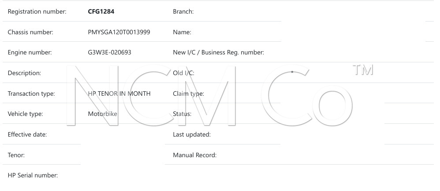Image resolution: width=440 pixels, height=191 pixels.
Task: Click the Description label
Action: 24,73
